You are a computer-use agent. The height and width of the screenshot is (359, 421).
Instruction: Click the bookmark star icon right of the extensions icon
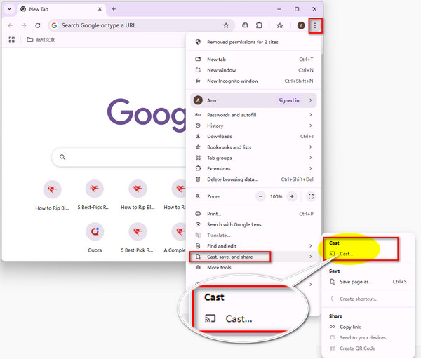point(279,25)
